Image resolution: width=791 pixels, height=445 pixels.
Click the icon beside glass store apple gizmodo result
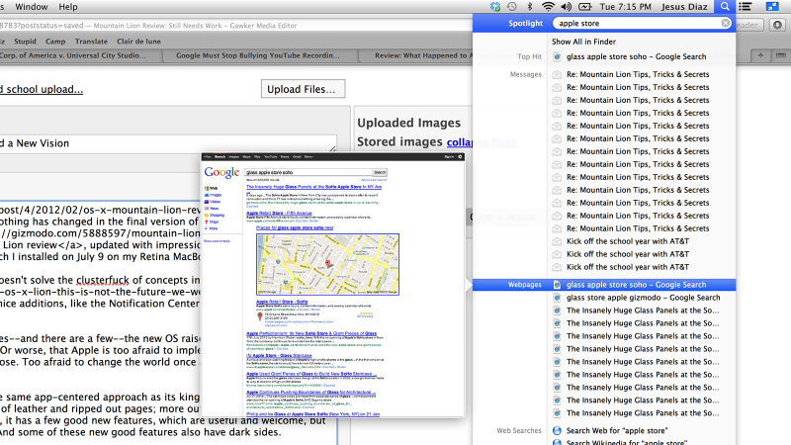[x=557, y=298]
